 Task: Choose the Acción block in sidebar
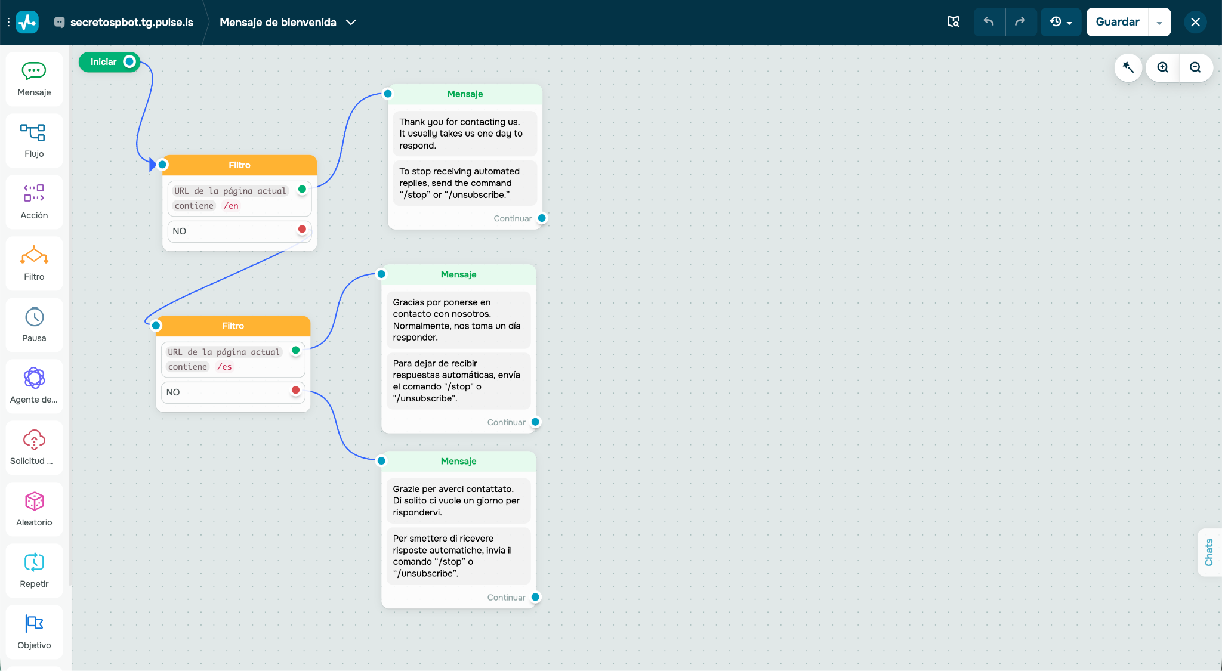pos(34,203)
